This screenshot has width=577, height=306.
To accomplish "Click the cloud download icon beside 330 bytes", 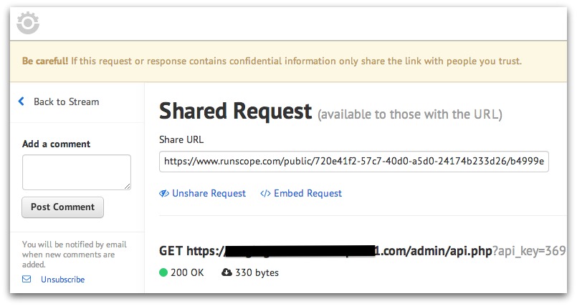I will 226,272.
